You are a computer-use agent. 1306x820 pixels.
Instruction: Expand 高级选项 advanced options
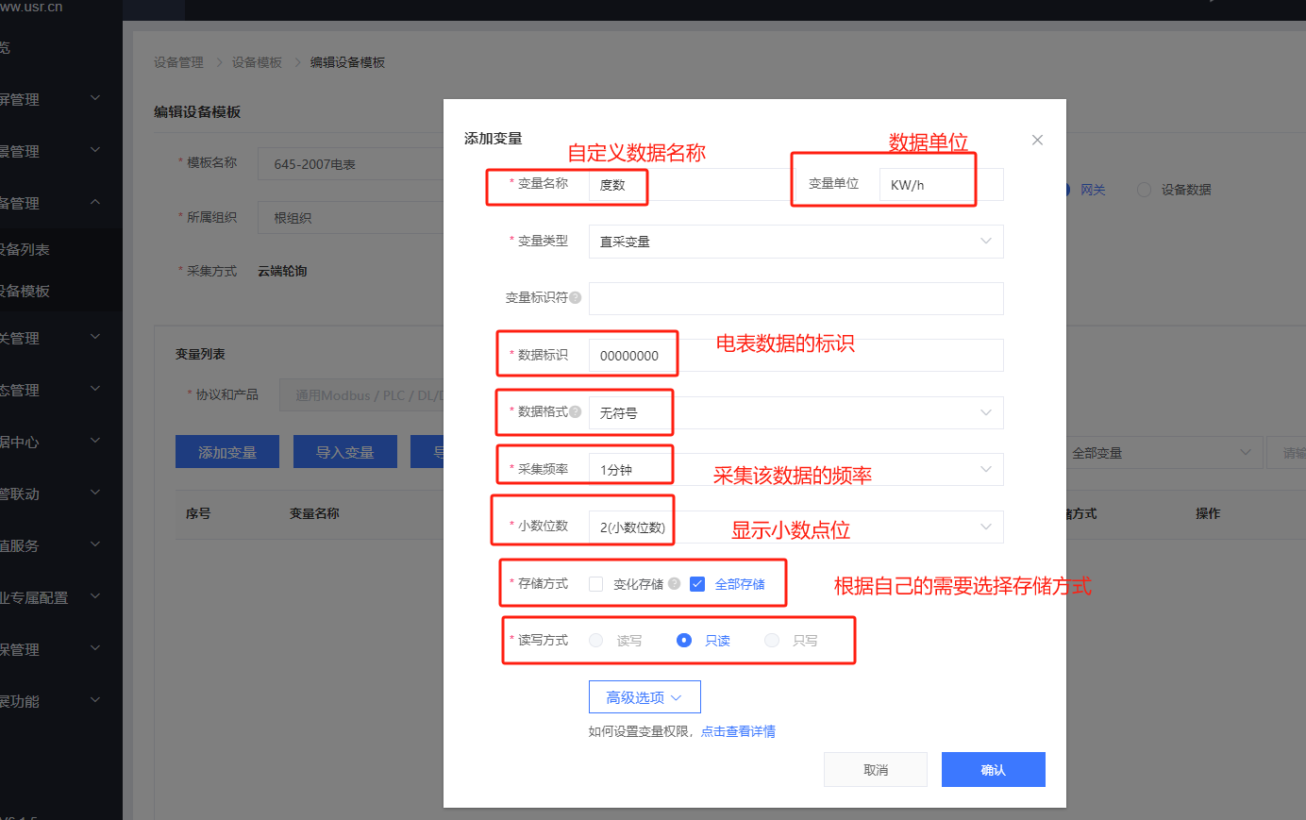click(x=645, y=697)
